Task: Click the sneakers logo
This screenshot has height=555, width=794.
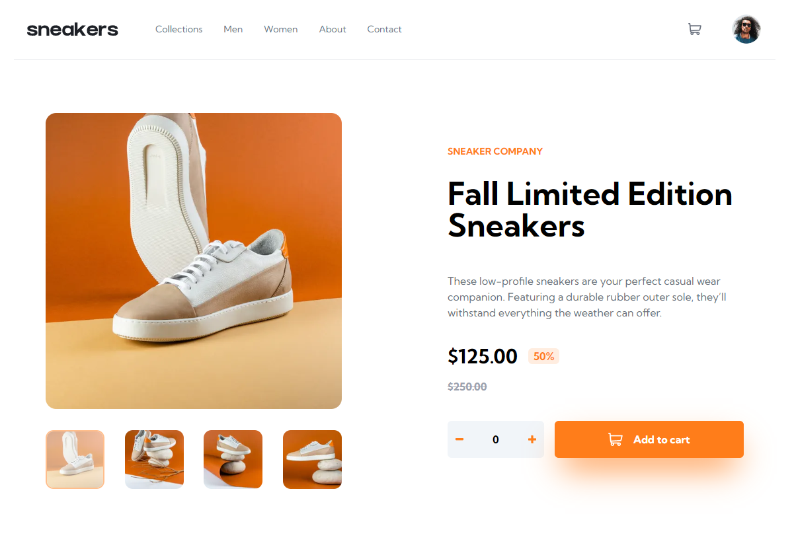Action: coord(73,30)
